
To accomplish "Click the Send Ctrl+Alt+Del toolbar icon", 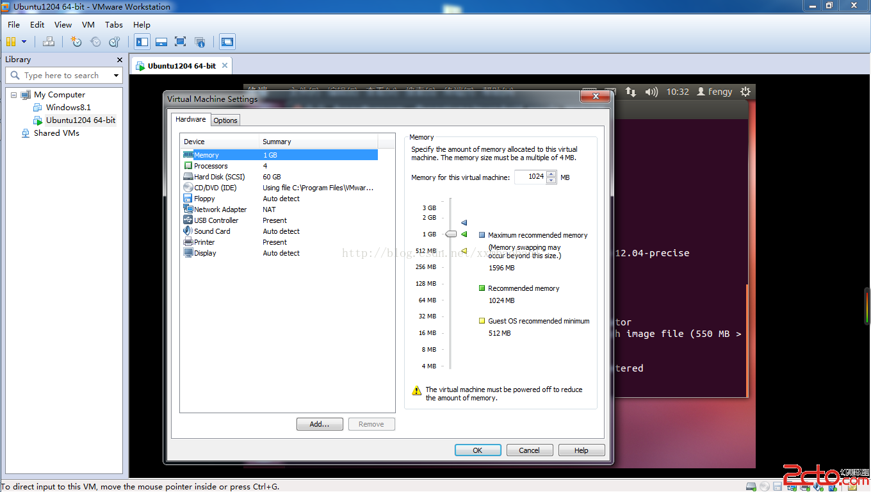I will pos(49,42).
